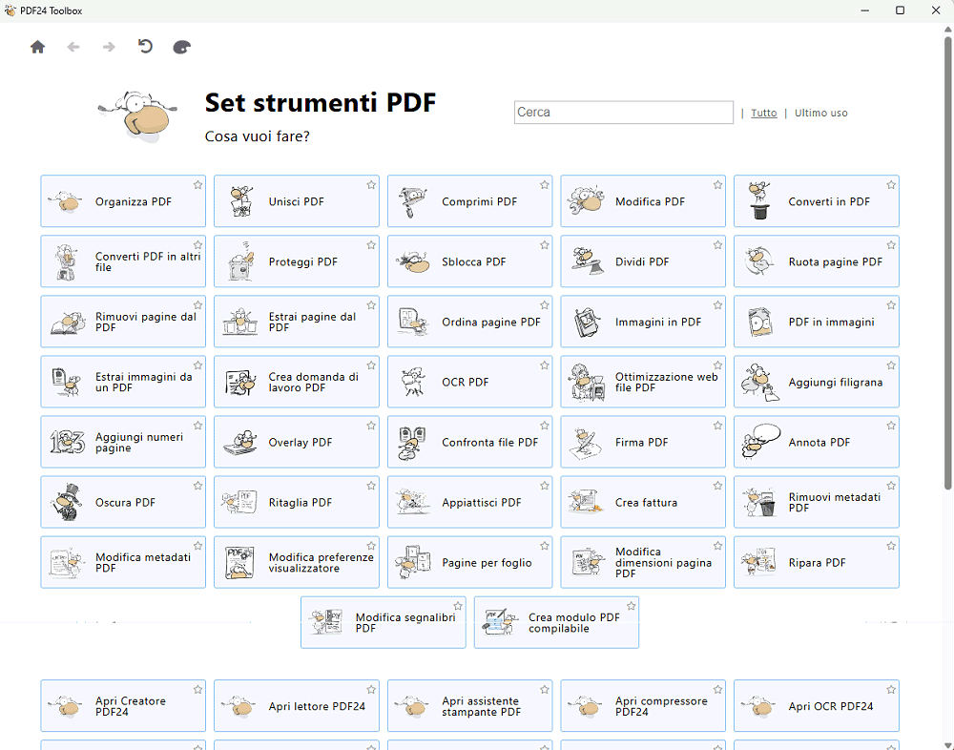Show all tools via Tutto link
The width and height of the screenshot is (954, 750).
763,114
